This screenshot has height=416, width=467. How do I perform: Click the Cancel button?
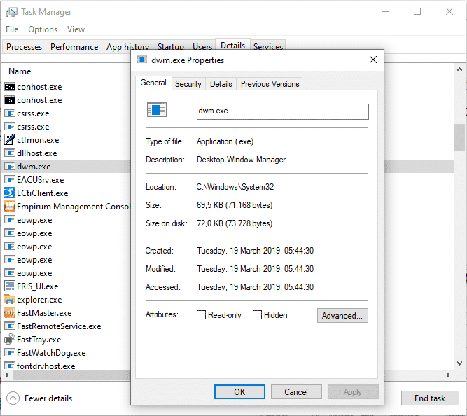pos(296,391)
